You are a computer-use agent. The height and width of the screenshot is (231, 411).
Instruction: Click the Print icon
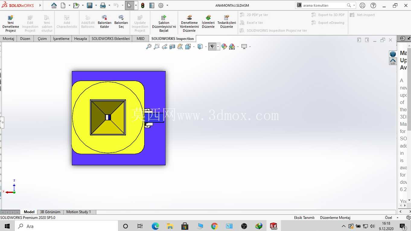click(103, 5)
